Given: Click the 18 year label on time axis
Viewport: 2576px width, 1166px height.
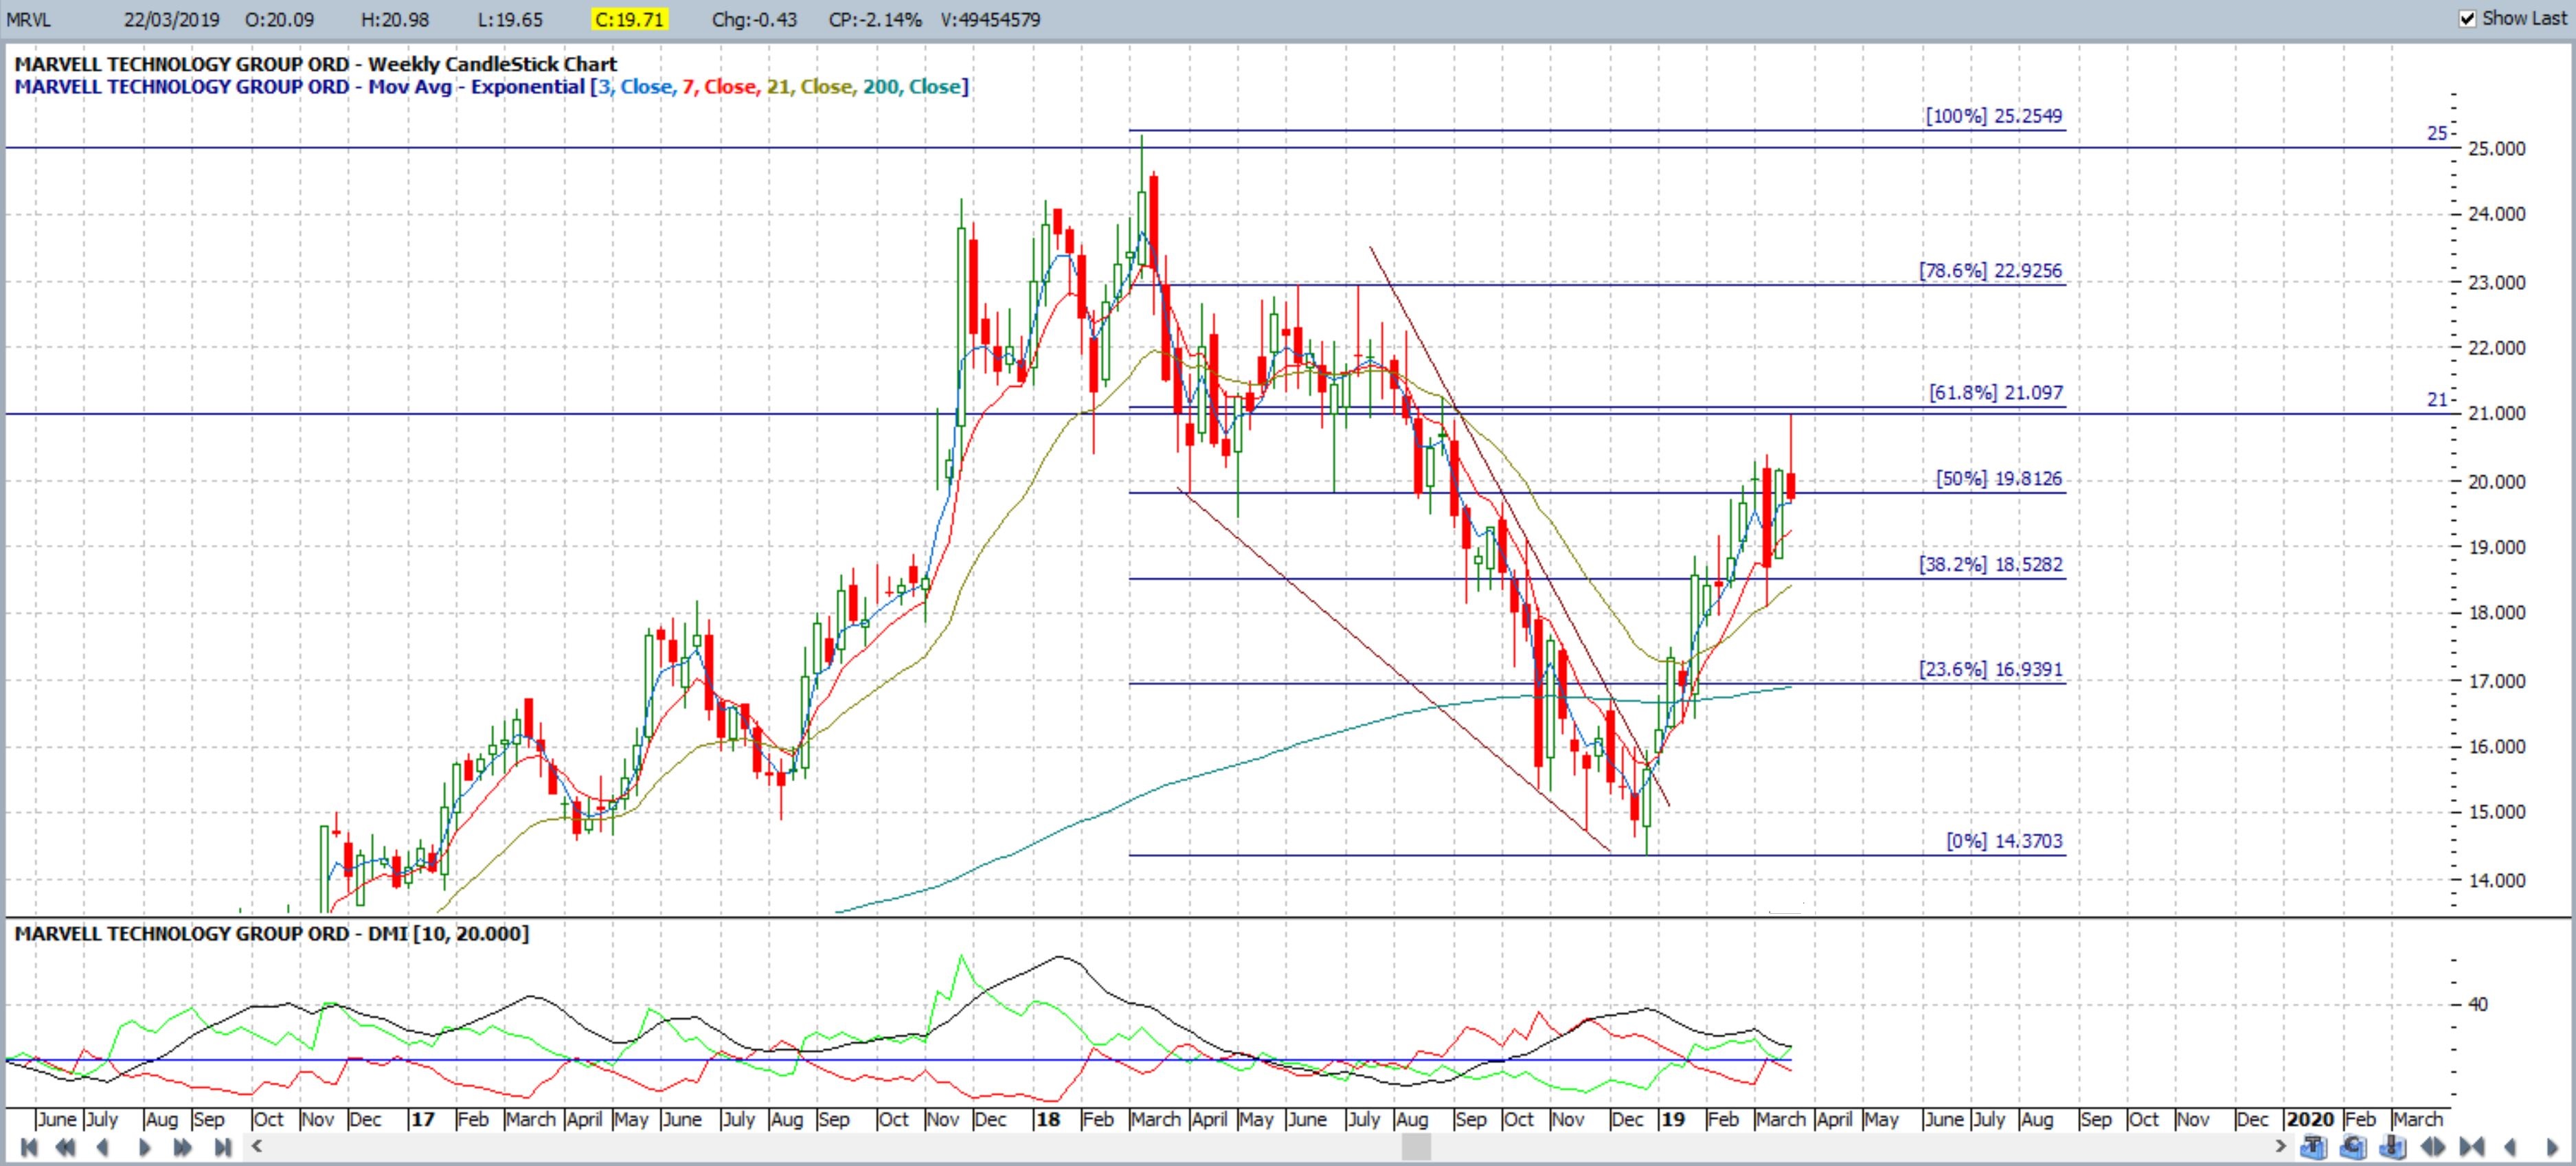Looking at the screenshot, I should pyautogui.click(x=1047, y=1119).
